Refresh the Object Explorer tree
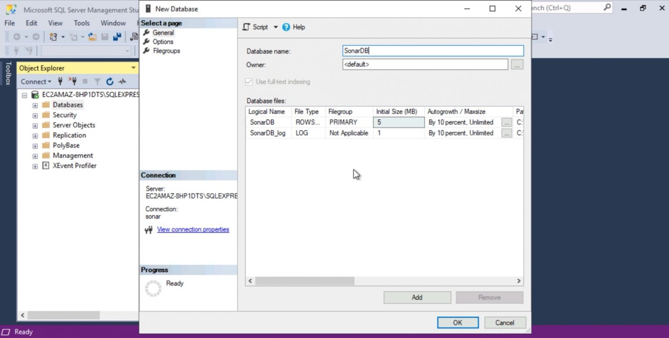 pyautogui.click(x=110, y=81)
